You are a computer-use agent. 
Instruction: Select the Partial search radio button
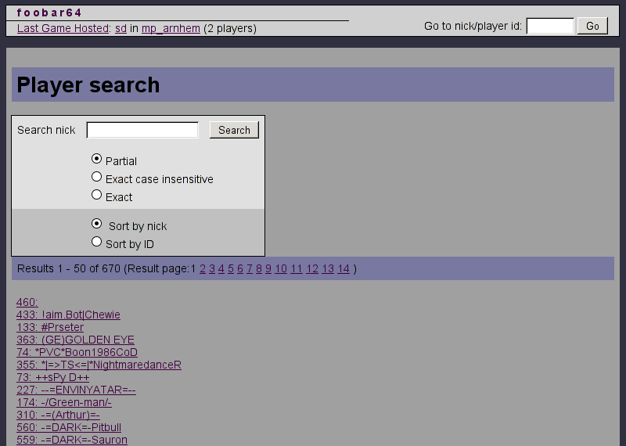pyautogui.click(x=97, y=159)
